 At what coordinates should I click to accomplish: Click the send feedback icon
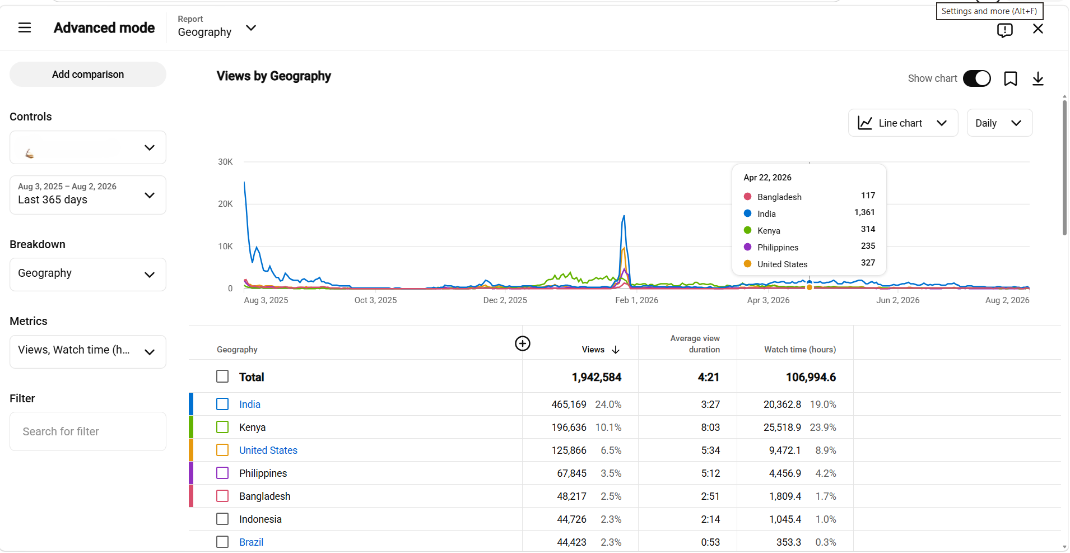[x=1005, y=30]
